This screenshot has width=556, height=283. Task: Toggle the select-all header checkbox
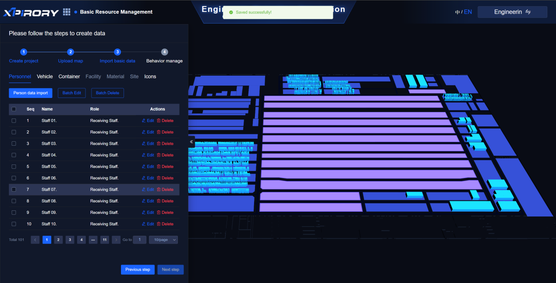pyautogui.click(x=14, y=109)
